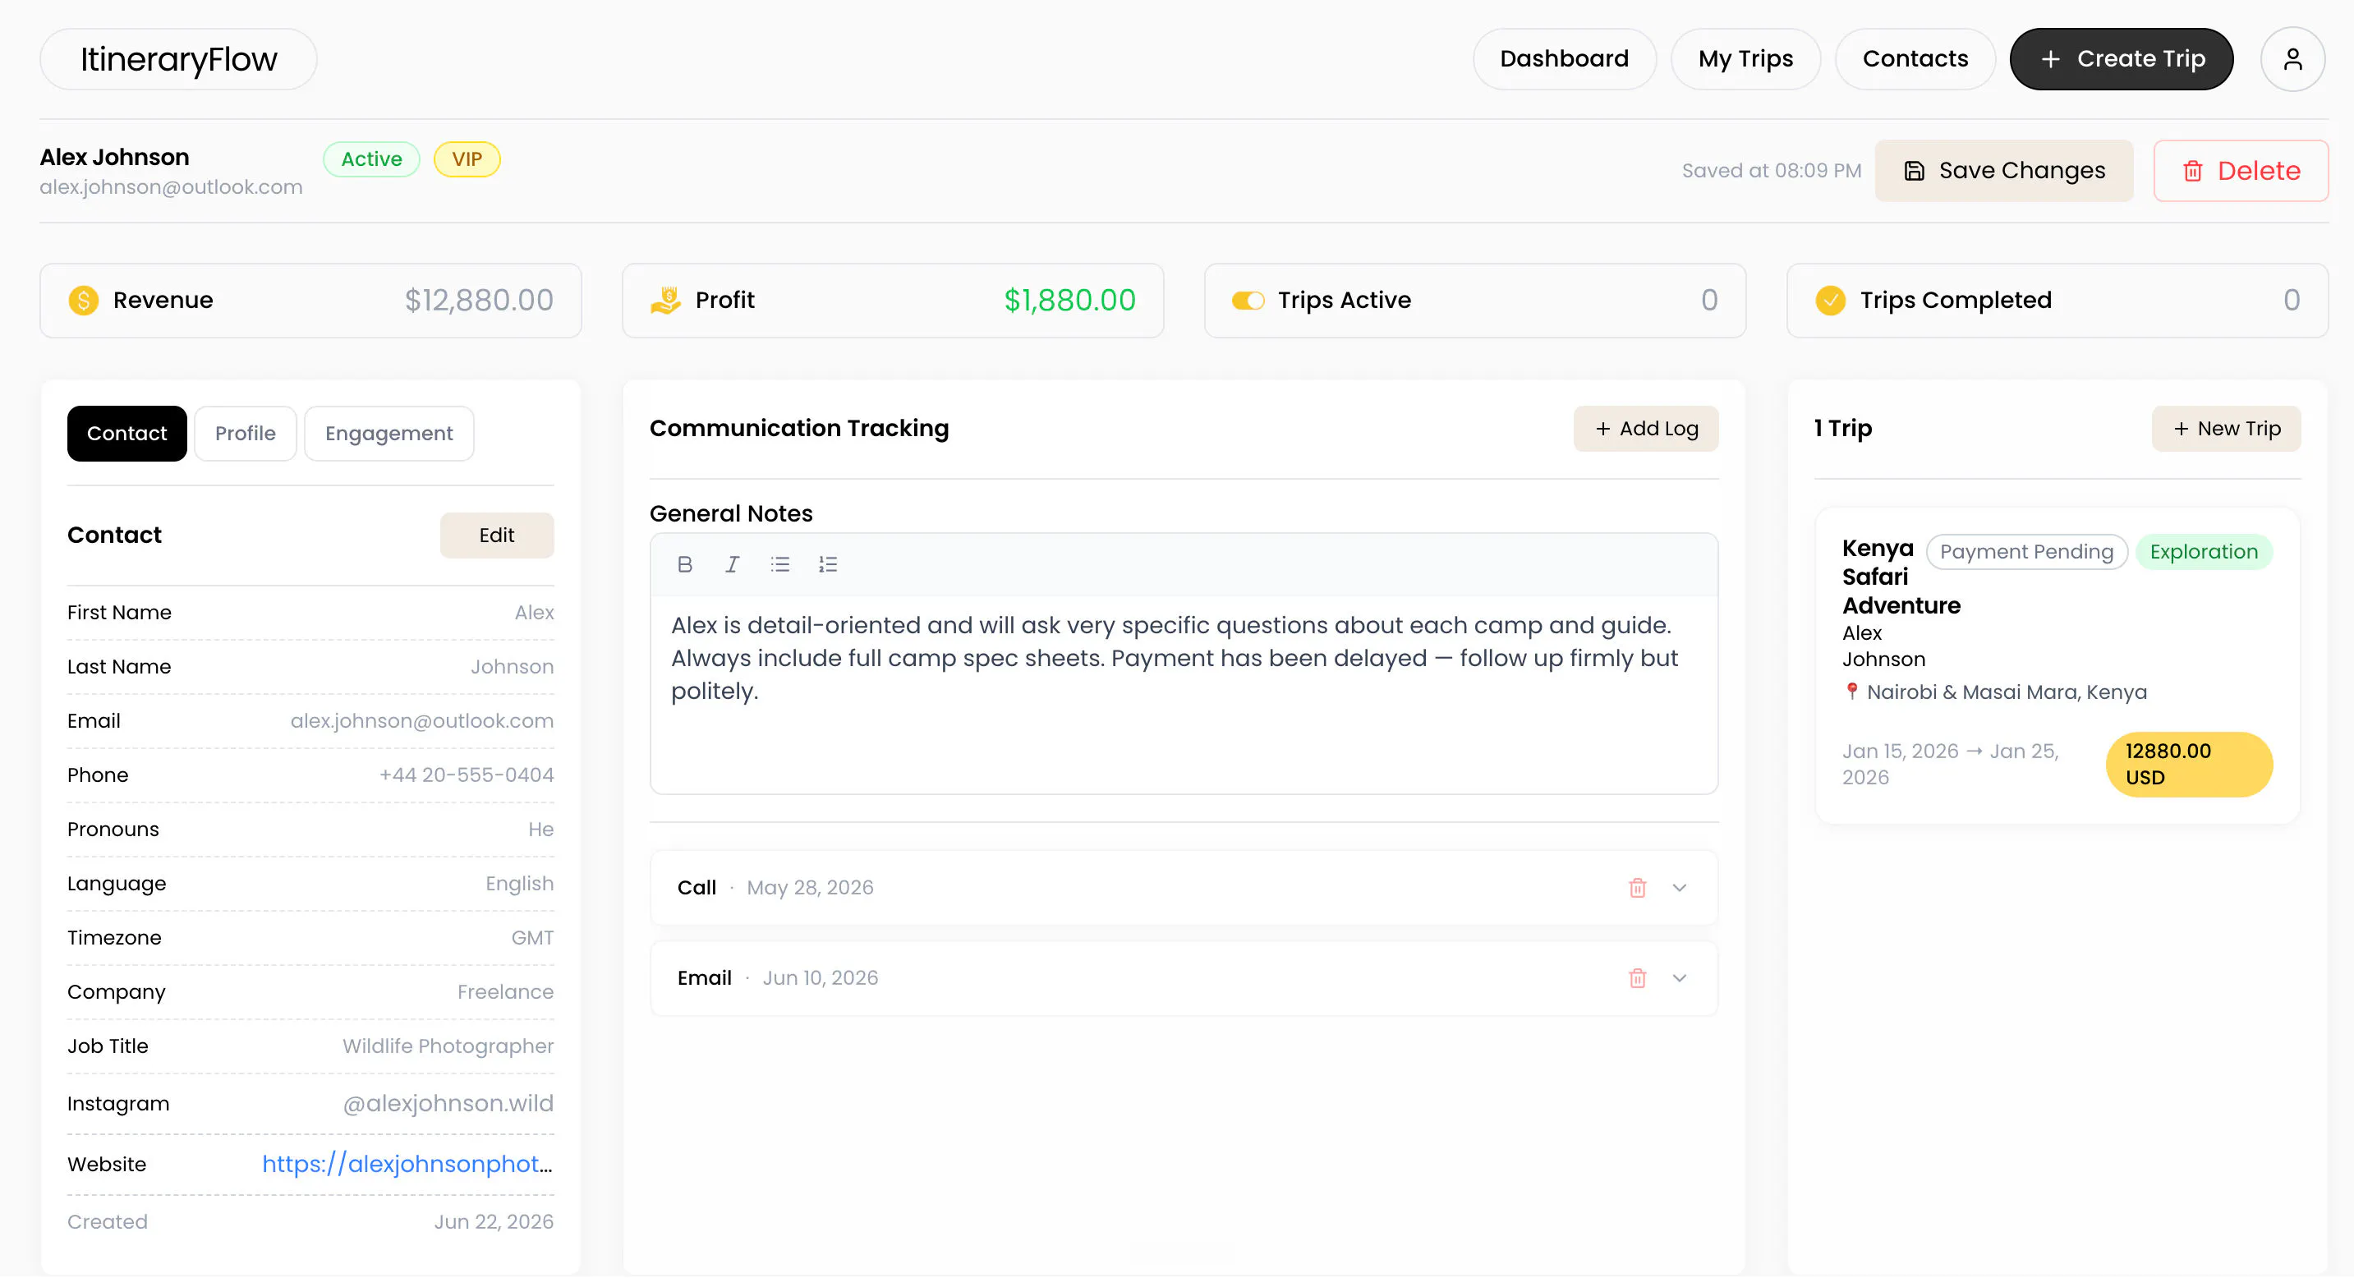Viewport: 2354px width, 1278px height.
Task: Click the +44 20-555-0404 phone number
Action: (466, 775)
